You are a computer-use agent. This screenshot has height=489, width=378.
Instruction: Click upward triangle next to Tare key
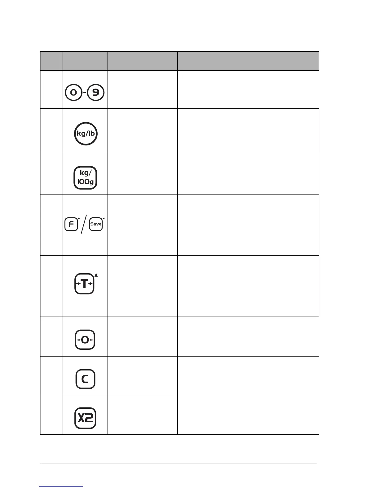96,275
